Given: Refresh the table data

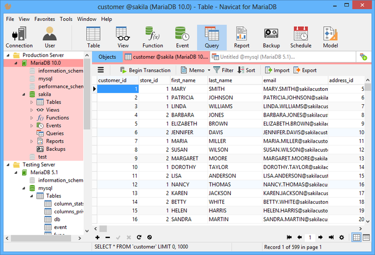Looking at the screenshot, I should (139, 237).
